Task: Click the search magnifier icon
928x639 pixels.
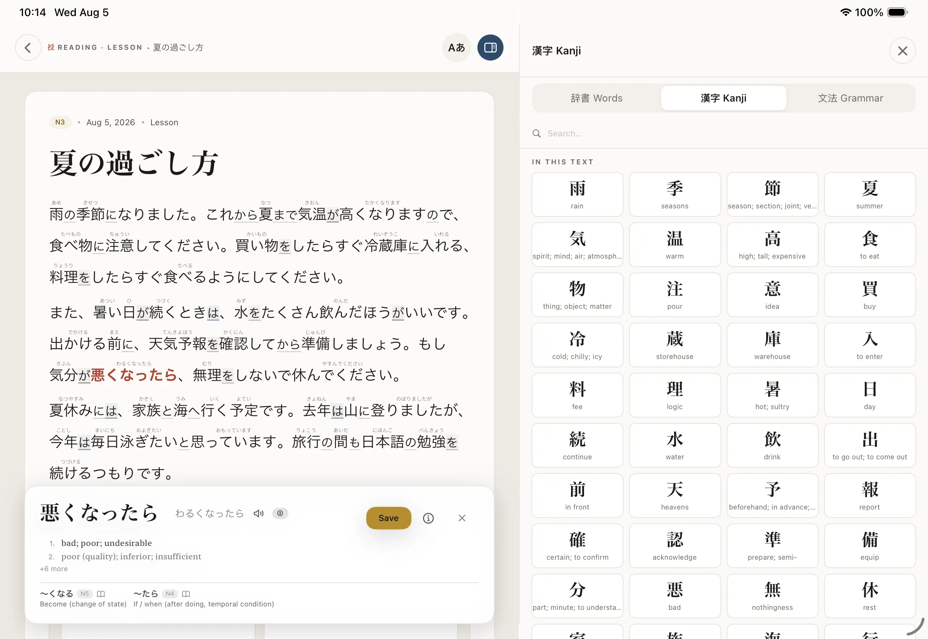Action: click(x=536, y=133)
